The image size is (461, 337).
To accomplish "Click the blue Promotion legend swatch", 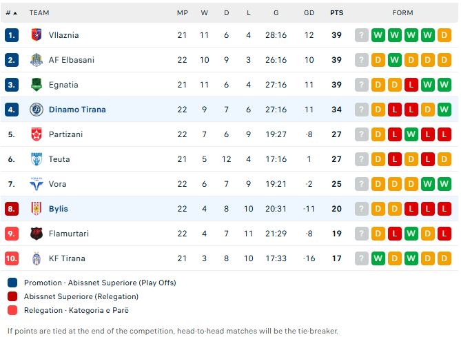I will [13, 283].
